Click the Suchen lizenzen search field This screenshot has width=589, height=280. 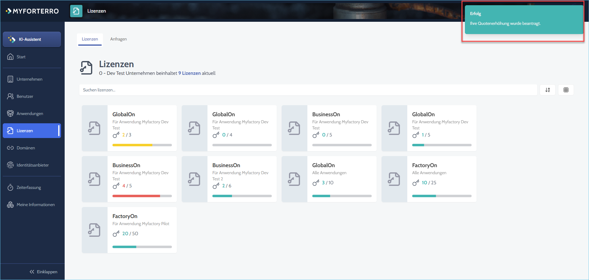tap(308, 90)
